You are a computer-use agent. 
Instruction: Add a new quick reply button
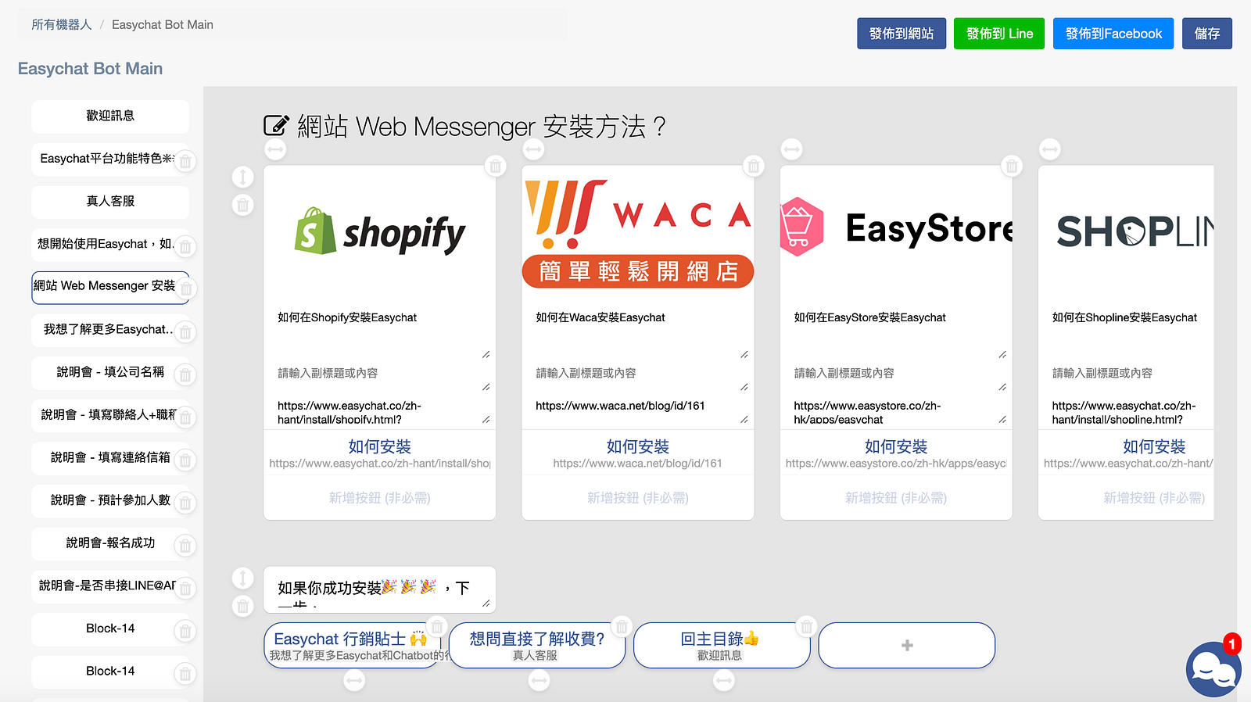(x=907, y=646)
